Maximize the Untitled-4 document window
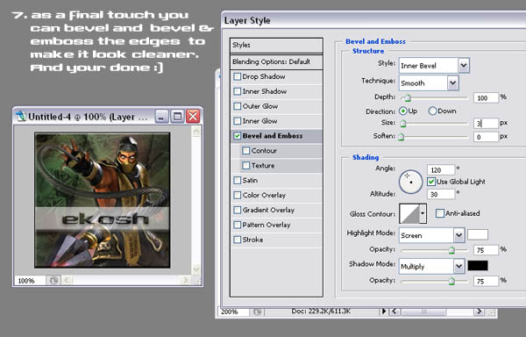The height and width of the screenshot is (337, 526). coord(177,117)
